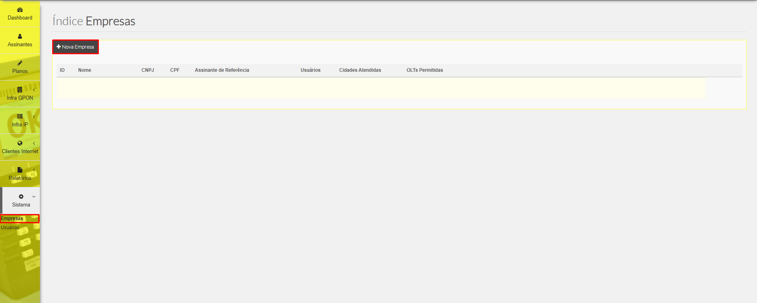Select the Clientes Internet globe icon
Screen dimensions: 757x303
tap(20, 144)
